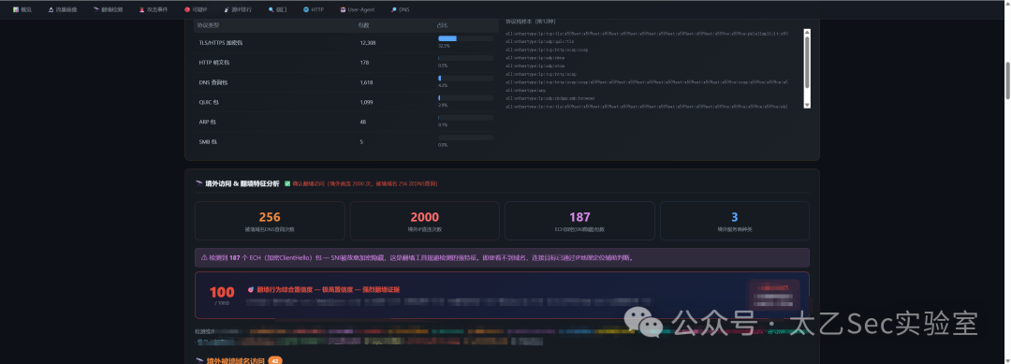Click the DNS 查询包 row label
Image resolution: width=1011 pixels, height=364 pixels.
click(x=212, y=82)
